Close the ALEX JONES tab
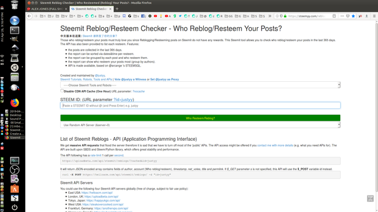 66,9
